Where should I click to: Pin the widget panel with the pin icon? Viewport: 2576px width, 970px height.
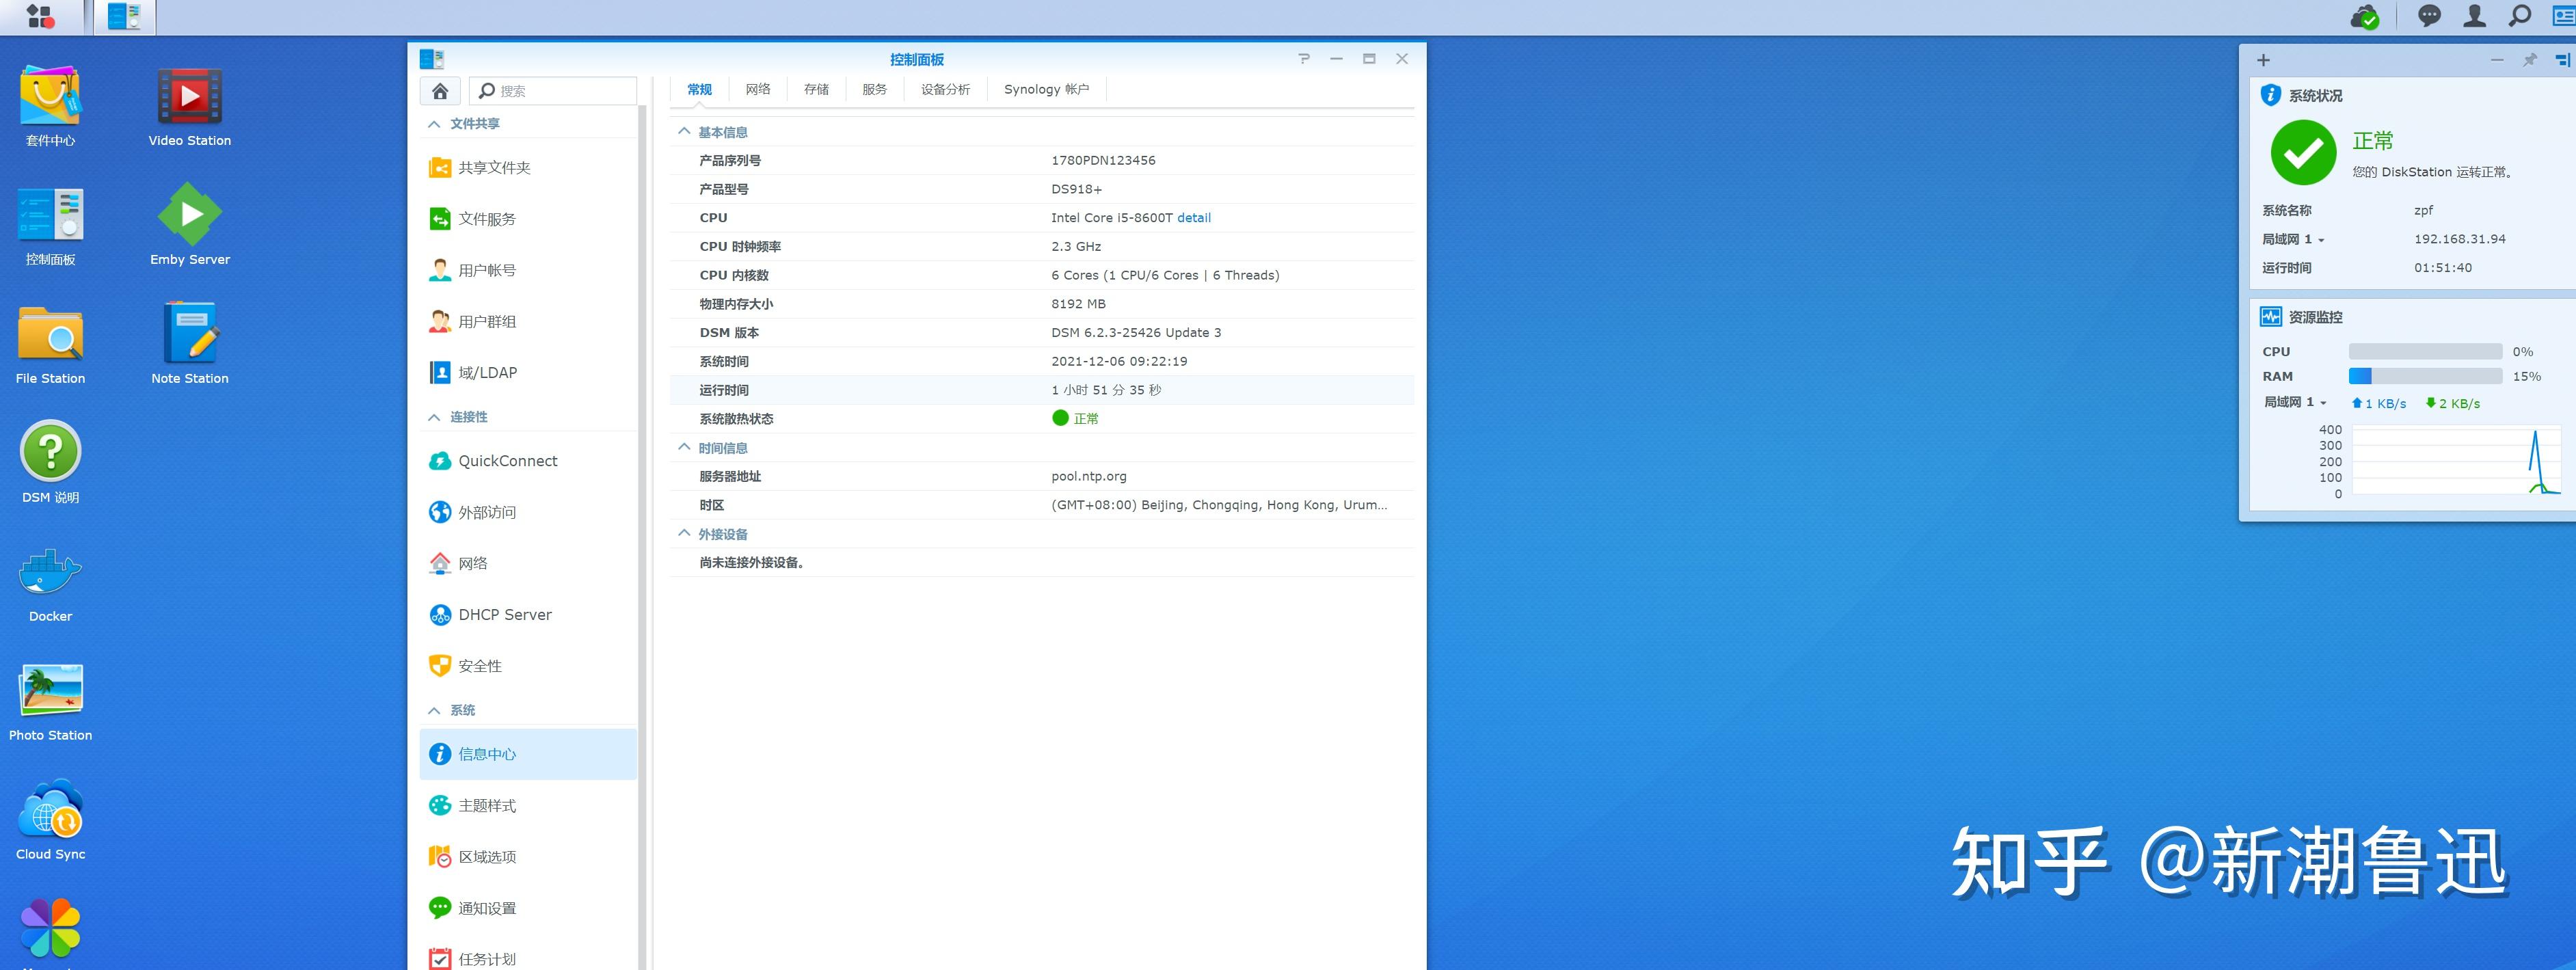click(x=2530, y=60)
